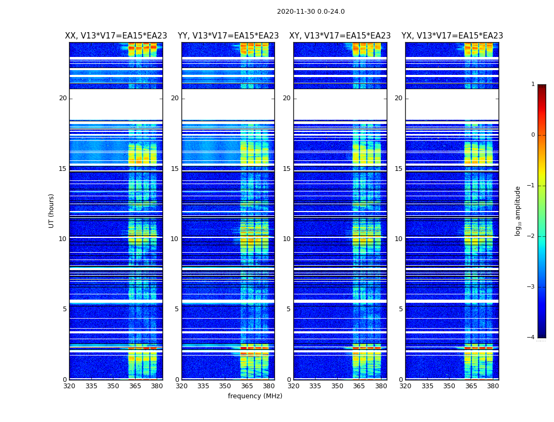Click the dark red top of colorbar
Image resolution: width=554 pixels, height=422 pixels.
(x=542, y=88)
